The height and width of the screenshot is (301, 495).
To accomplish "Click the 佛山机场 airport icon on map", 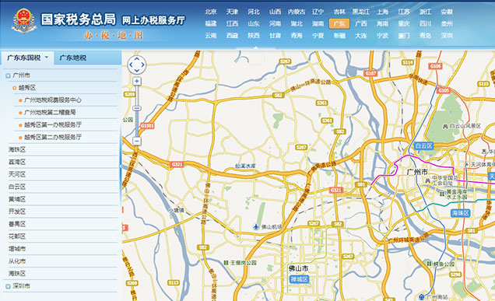I will click(256, 227).
